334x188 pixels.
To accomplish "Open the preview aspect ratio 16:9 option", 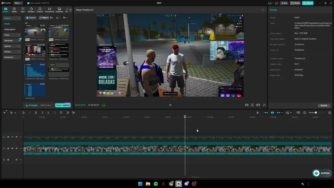I will point(258,105).
